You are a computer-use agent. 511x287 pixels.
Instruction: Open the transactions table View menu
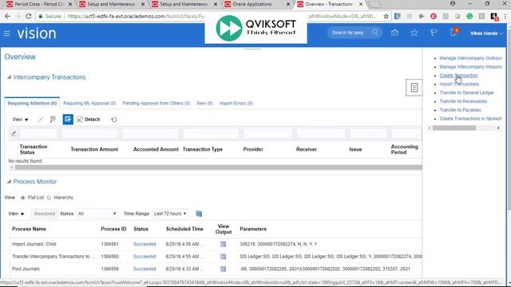point(20,120)
